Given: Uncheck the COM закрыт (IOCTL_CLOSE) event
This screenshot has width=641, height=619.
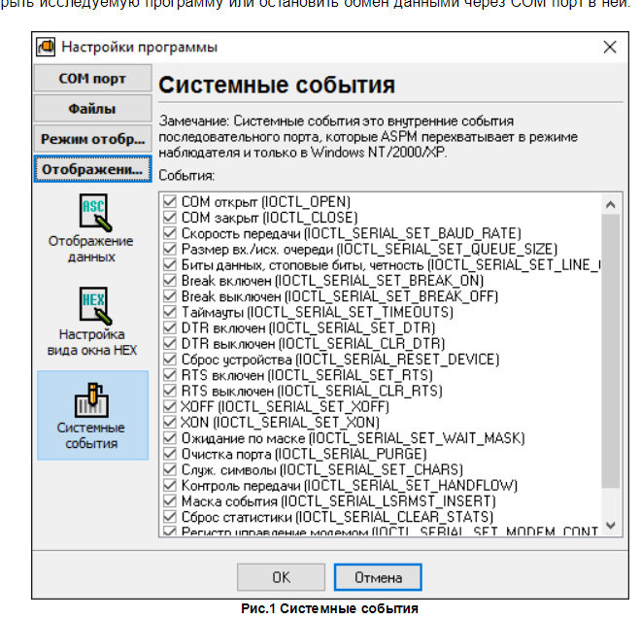Looking at the screenshot, I should click(x=171, y=218).
